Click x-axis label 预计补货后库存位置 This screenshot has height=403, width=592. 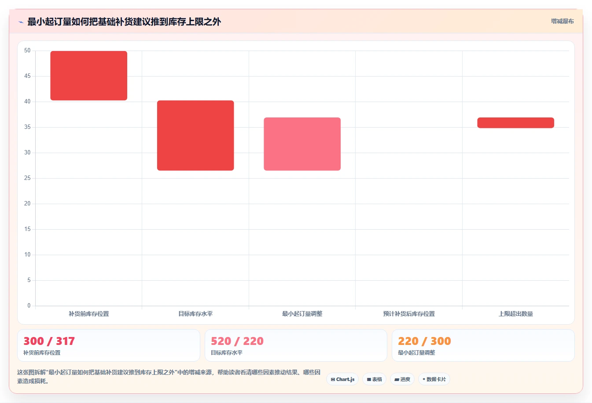click(409, 314)
